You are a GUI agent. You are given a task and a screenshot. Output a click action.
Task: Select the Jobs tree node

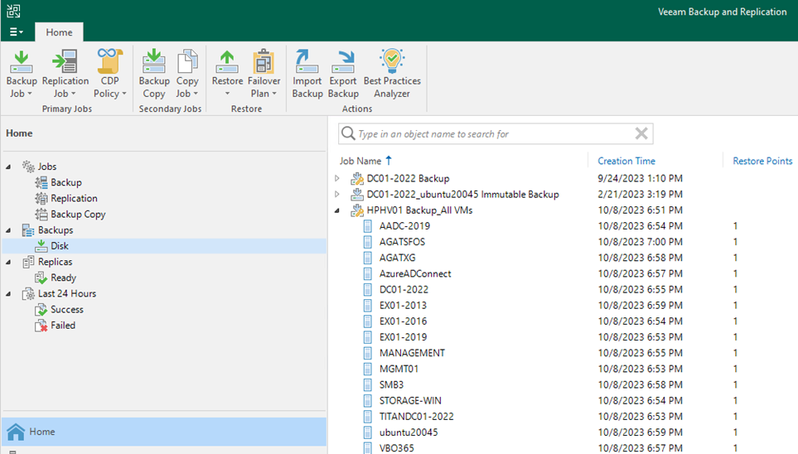click(47, 167)
